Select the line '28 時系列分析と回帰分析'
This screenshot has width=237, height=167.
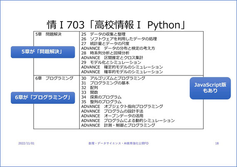pyautogui.click(x=105, y=53)
